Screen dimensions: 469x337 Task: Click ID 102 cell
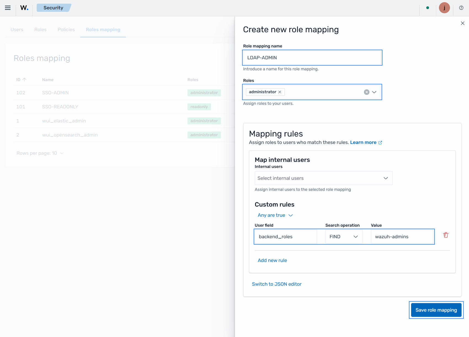pos(21,93)
